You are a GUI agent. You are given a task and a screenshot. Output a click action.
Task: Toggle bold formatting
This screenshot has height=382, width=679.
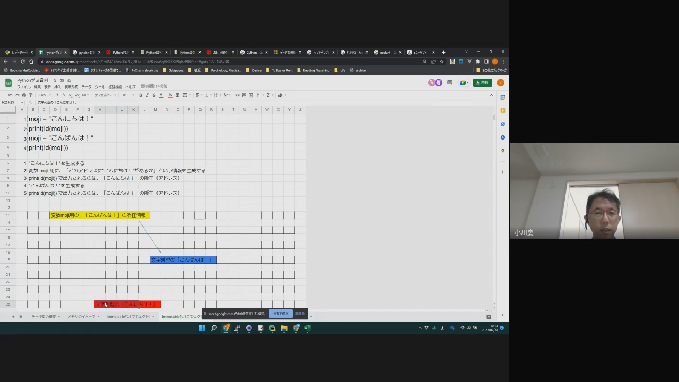(x=140, y=95)
